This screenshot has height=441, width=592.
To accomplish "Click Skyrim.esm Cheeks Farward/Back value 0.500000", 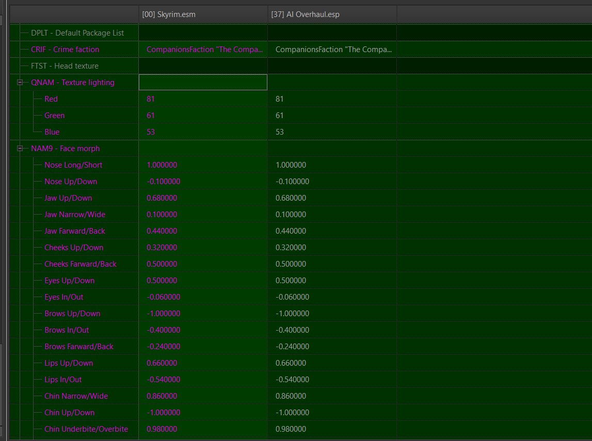I will coord(162,264).
